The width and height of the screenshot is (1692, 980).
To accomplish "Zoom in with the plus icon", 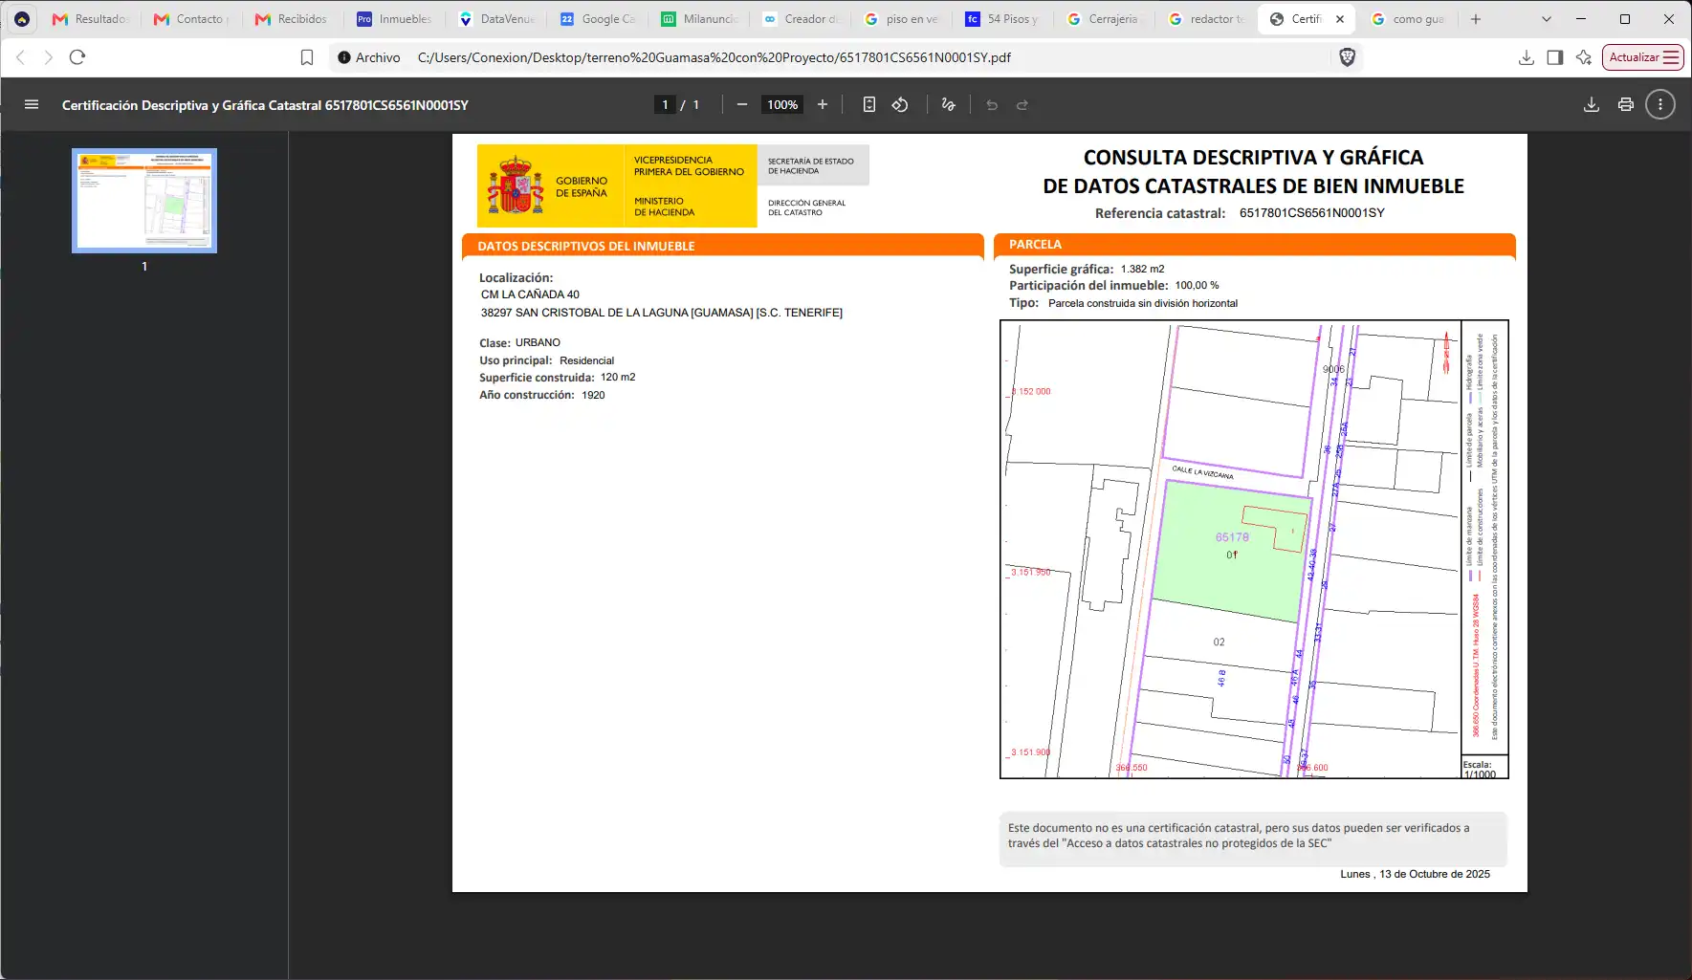I will 823,105.
